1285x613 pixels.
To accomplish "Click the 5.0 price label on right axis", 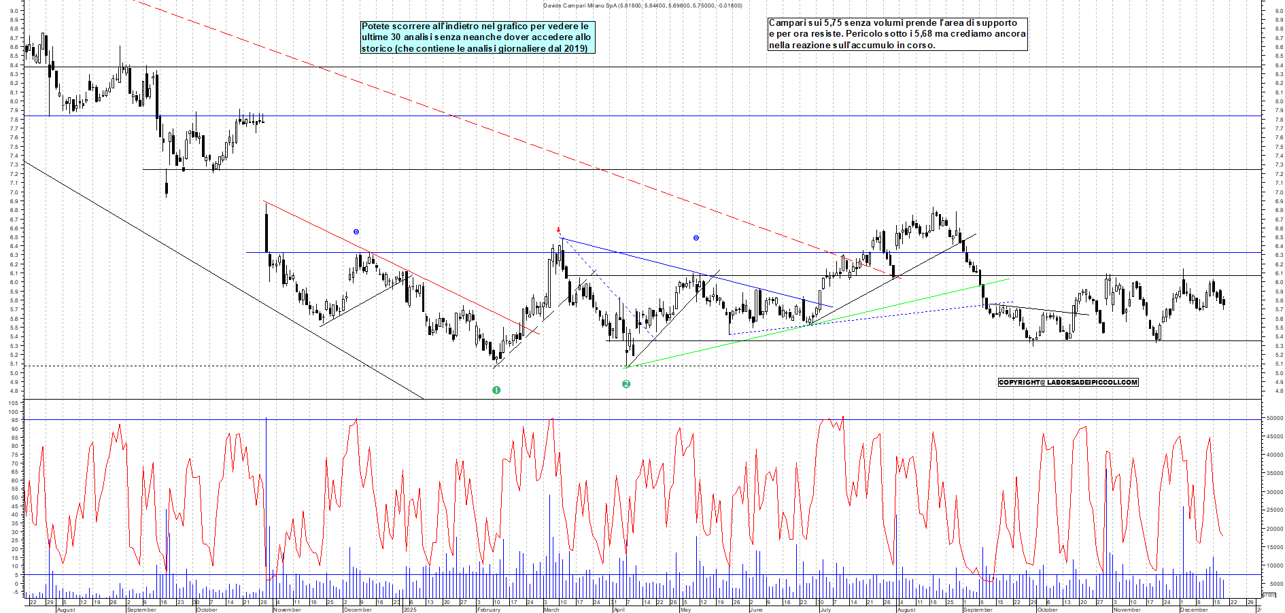I will coord(1279,373).
